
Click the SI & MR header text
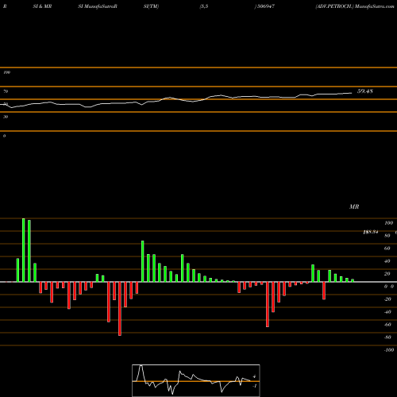tap(42, 6)
